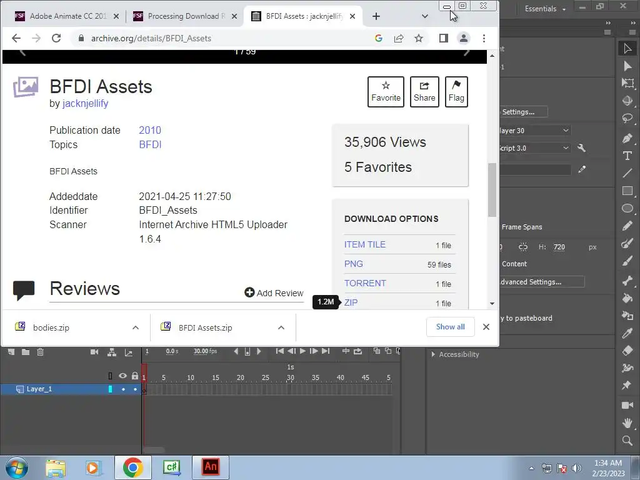640x480 pixels.
Task: Select the Paint Bucket tool
Action: [x=627, y=297]
